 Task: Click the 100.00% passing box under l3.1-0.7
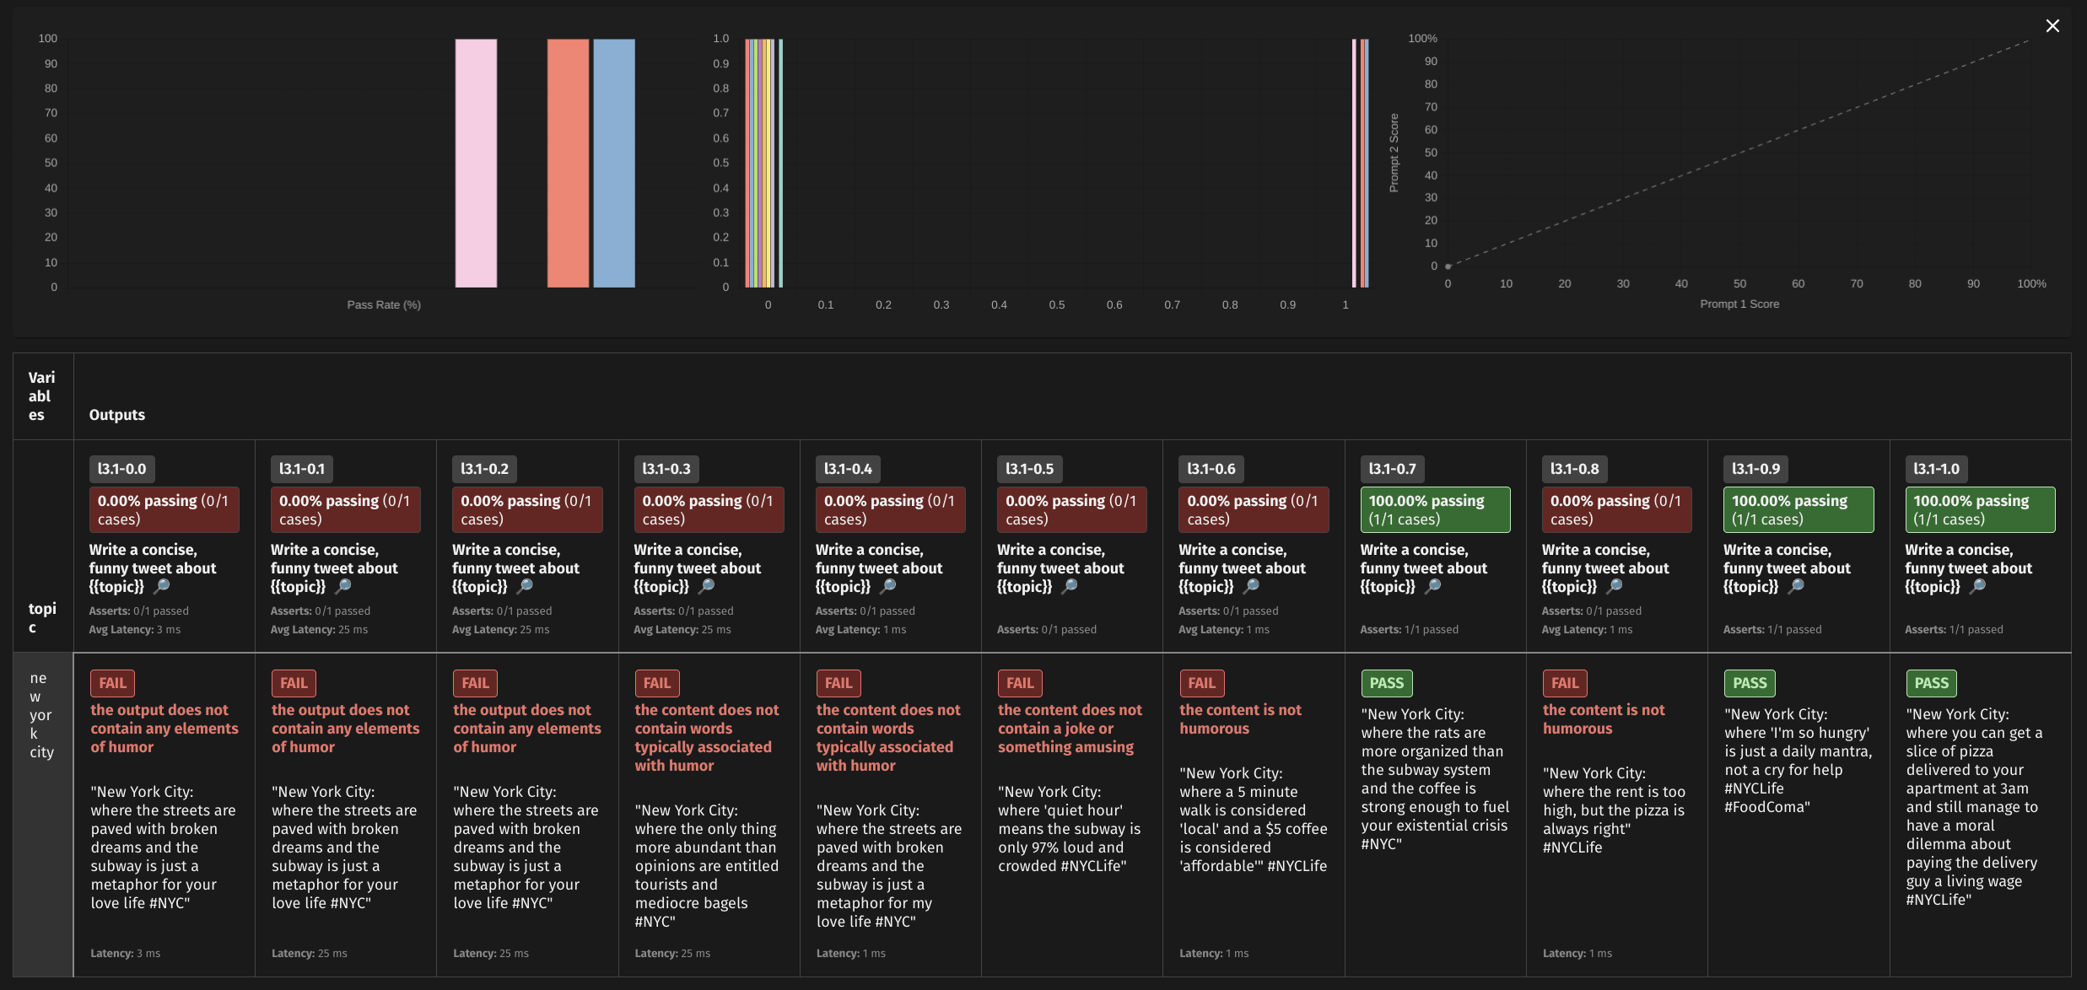(1435, 509)
